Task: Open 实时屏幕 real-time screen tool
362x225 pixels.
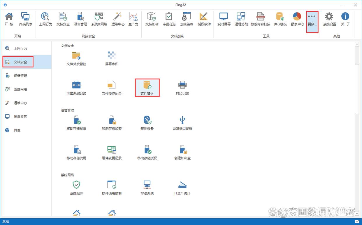Action: click(x=224, y=20)
